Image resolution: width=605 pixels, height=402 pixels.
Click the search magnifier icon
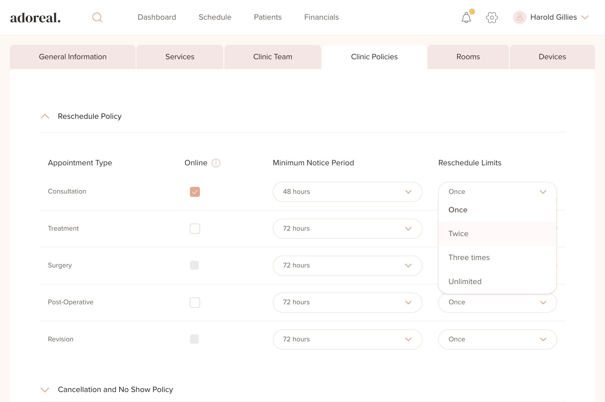point(97,17)
